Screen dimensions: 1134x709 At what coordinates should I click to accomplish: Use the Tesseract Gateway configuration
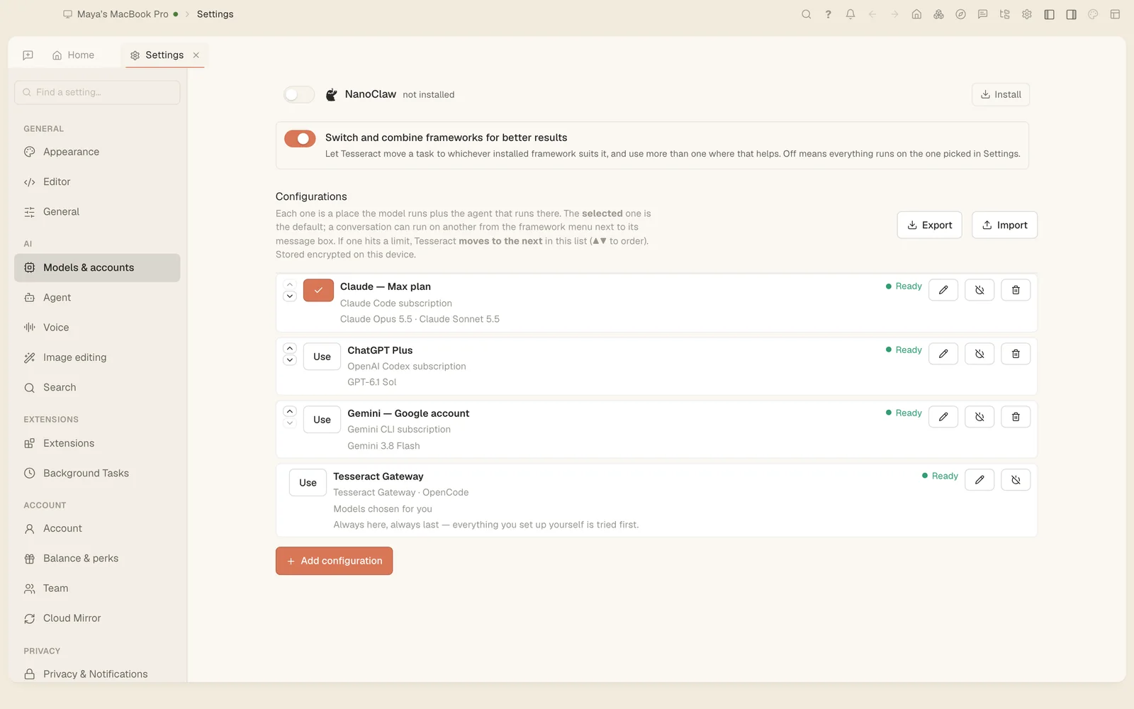click(308, 483)
